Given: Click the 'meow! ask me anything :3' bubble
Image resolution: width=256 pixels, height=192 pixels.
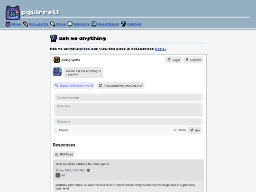Looking at the screenshot, I should click(83, 73).
